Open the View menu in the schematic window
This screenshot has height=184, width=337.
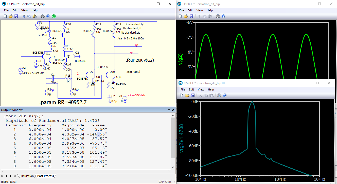tap(24, 10)
